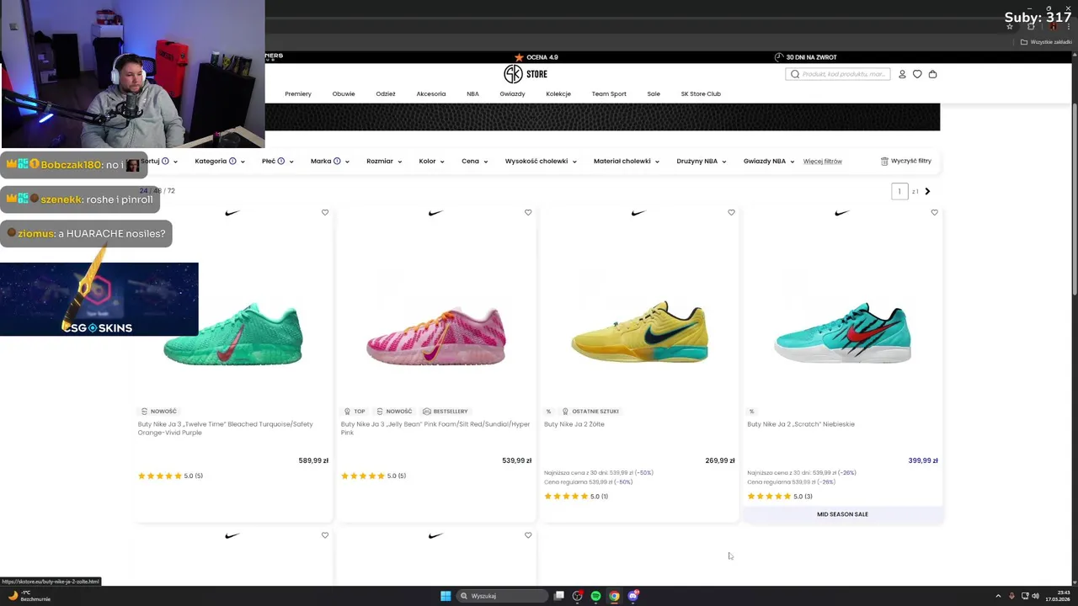Expand Drużyny NBA filter
The image size is (1078, 606).
701,161
